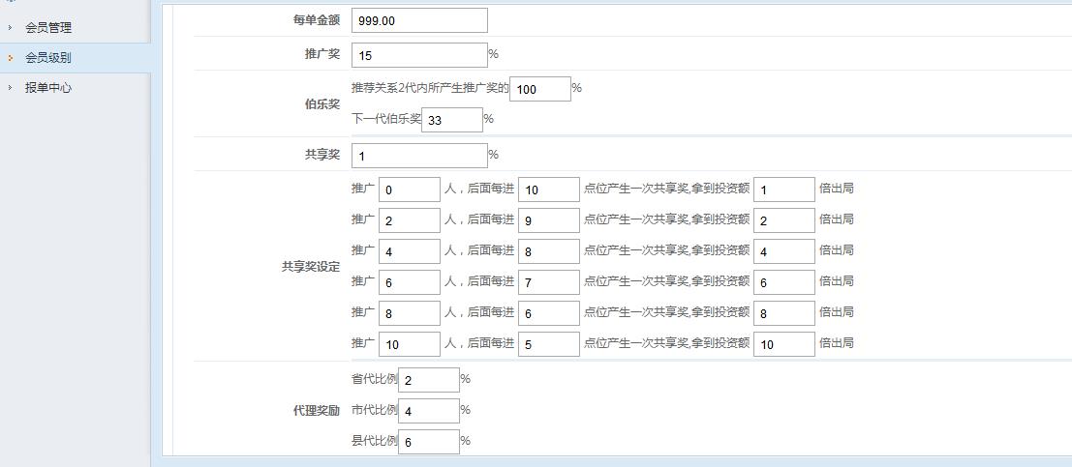
Task: Click the 拿到投资额 field containing 4
Action: (x=783, y=251)
